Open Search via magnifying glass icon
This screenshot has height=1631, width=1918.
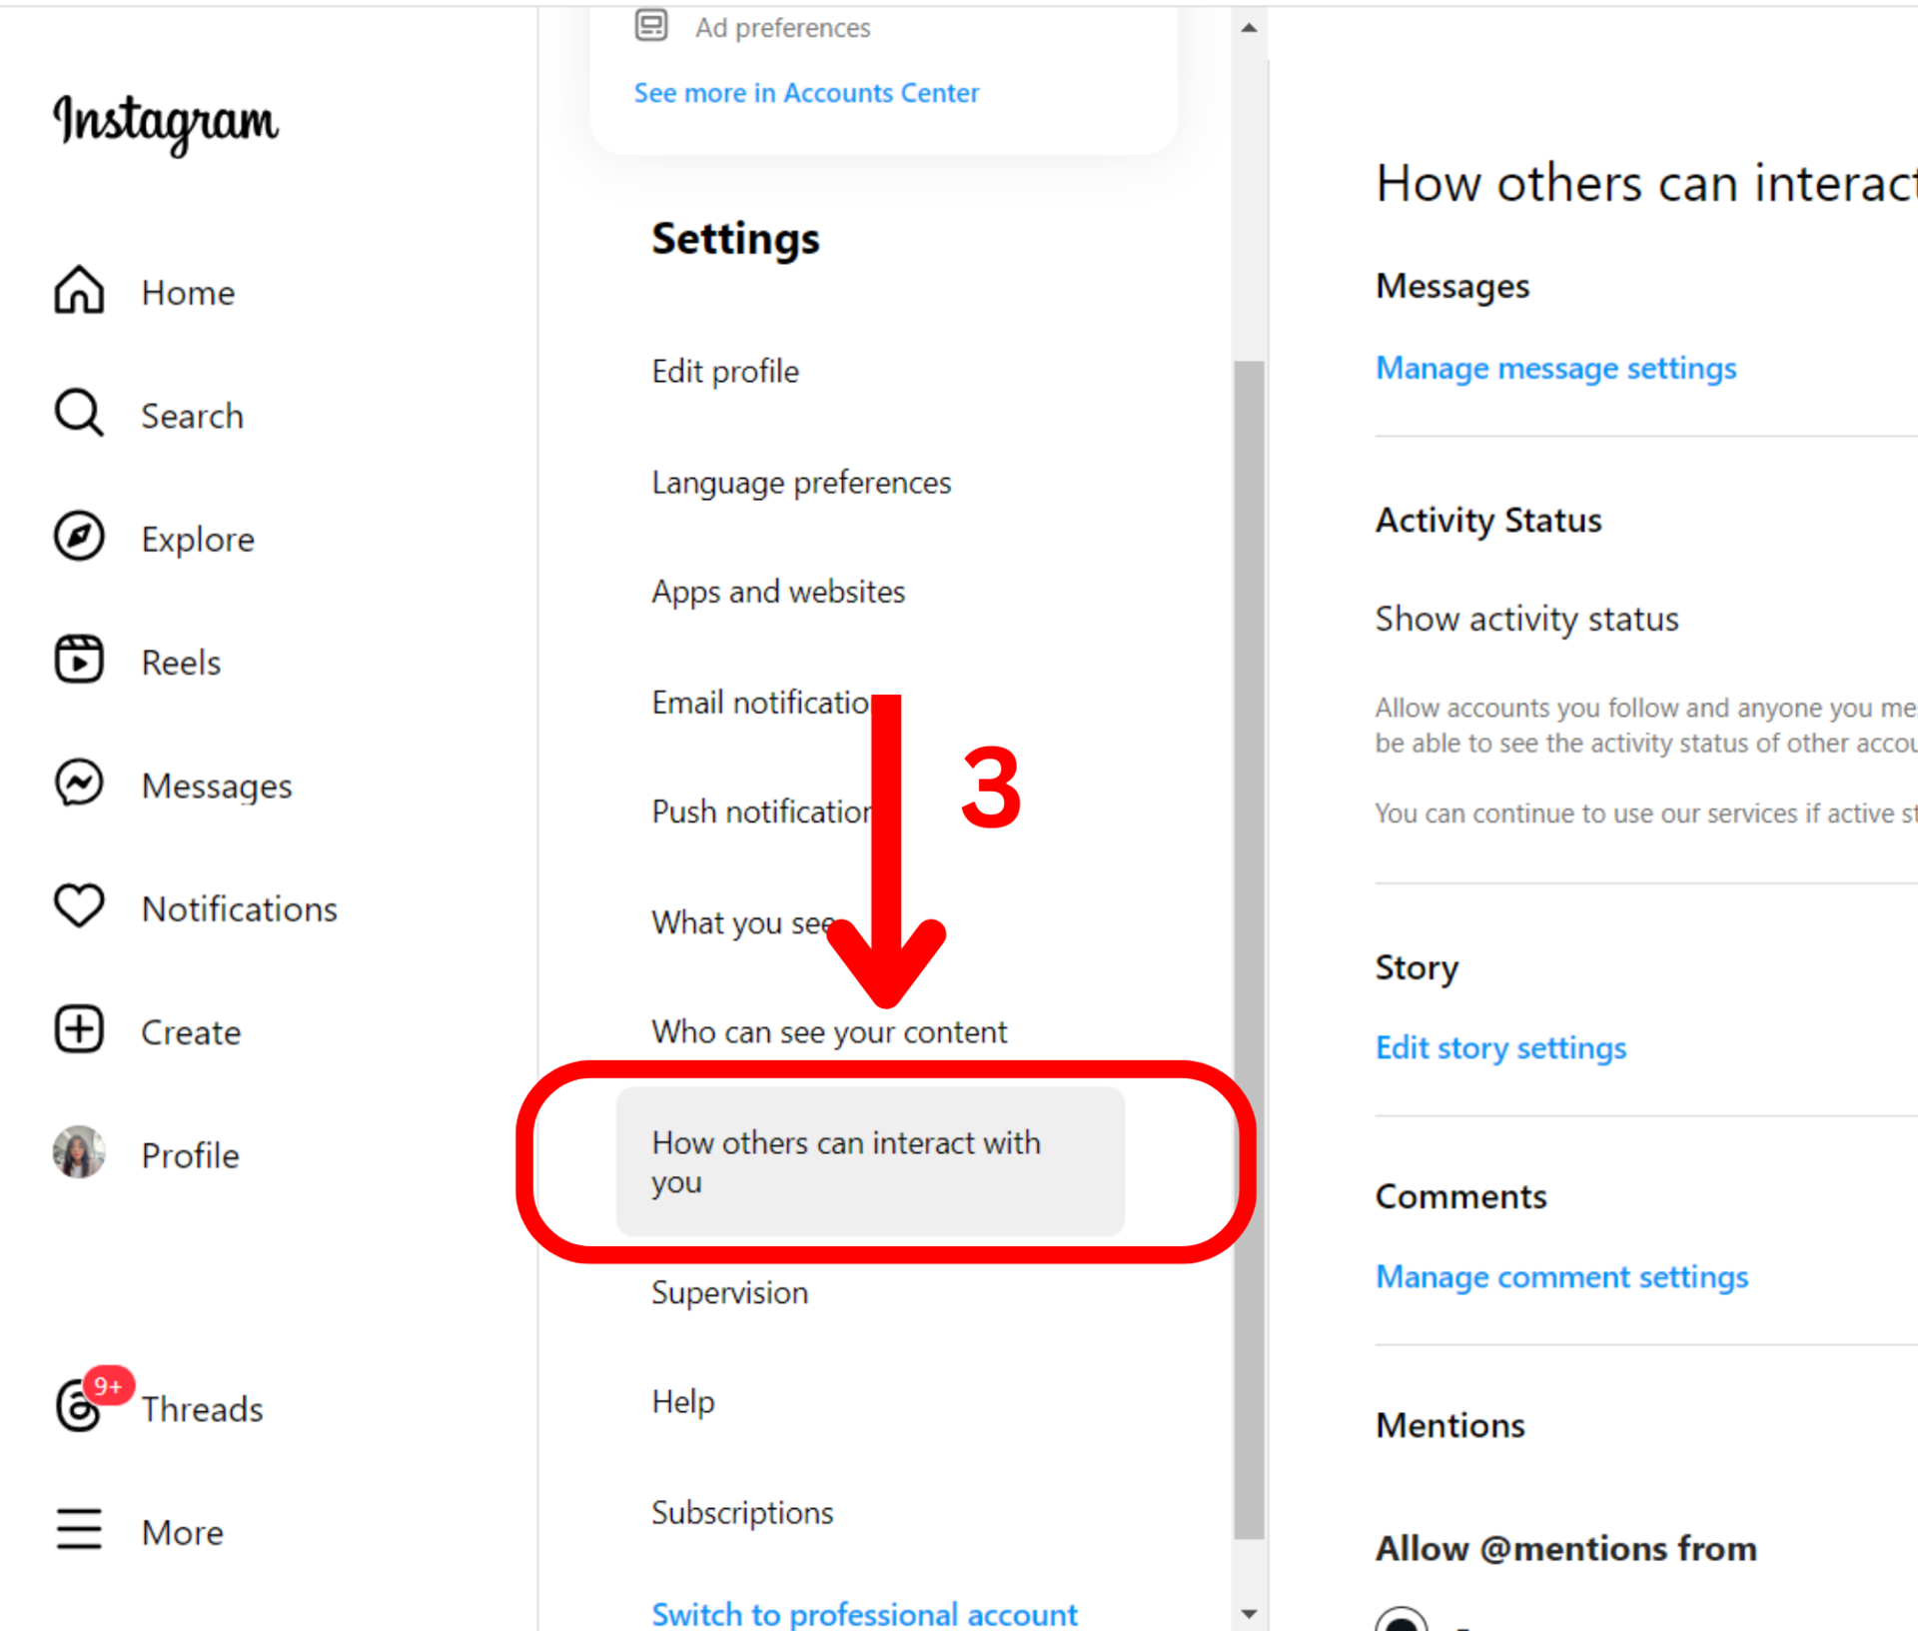point(79,414)
